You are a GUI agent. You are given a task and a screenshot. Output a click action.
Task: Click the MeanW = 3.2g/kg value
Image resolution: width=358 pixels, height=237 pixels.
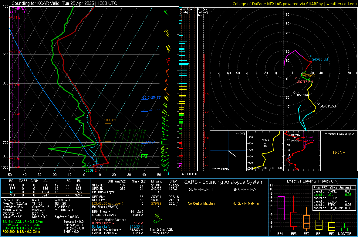tap(15, 203)
